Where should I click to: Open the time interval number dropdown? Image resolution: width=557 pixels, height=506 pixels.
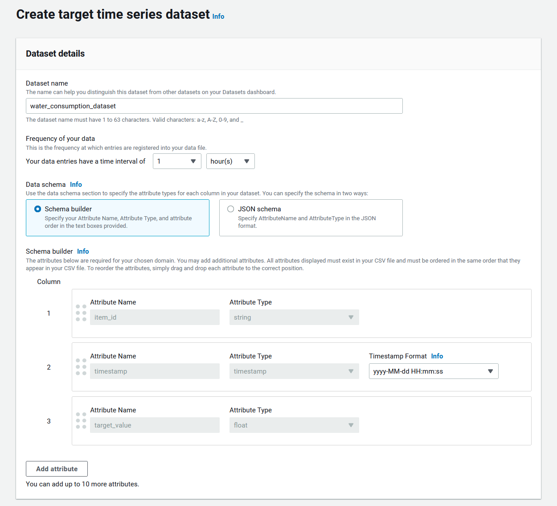click(177, 161)
